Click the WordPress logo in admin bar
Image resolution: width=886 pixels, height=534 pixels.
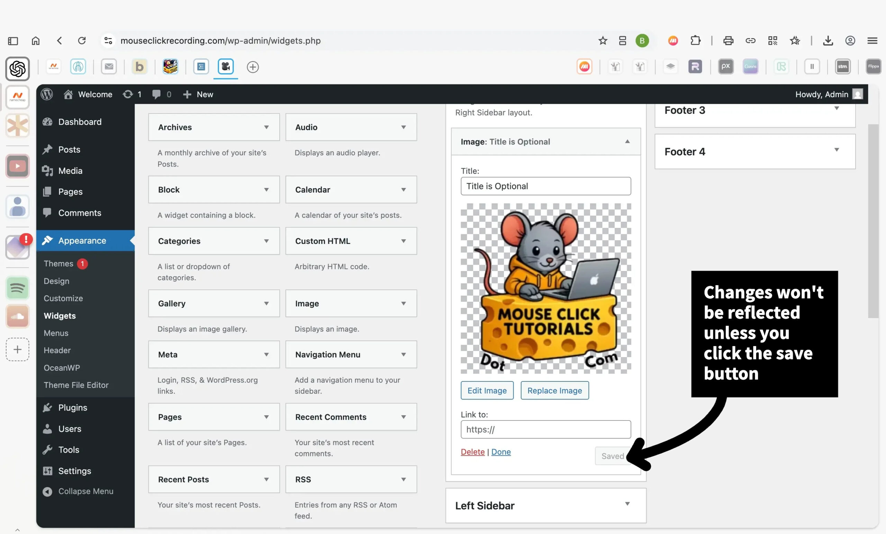[x=47, y=94]
